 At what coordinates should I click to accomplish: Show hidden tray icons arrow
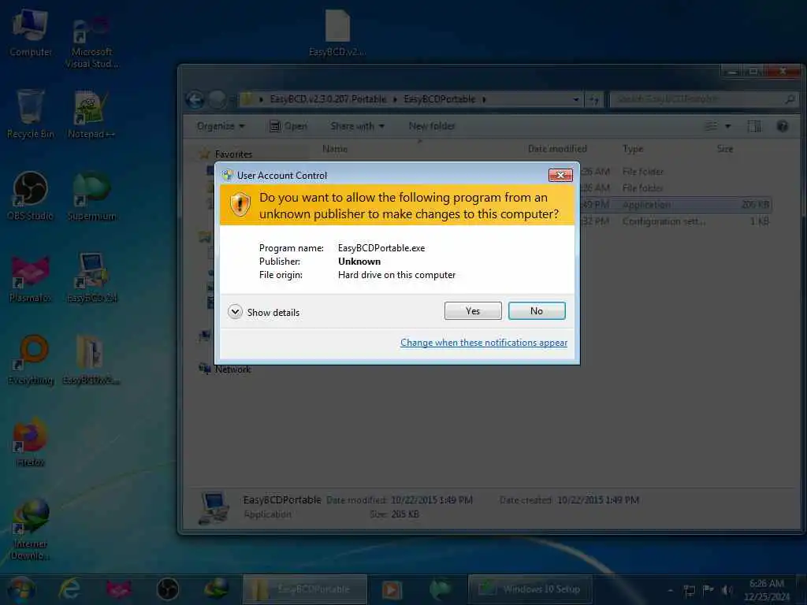click(x=671, y=591)
